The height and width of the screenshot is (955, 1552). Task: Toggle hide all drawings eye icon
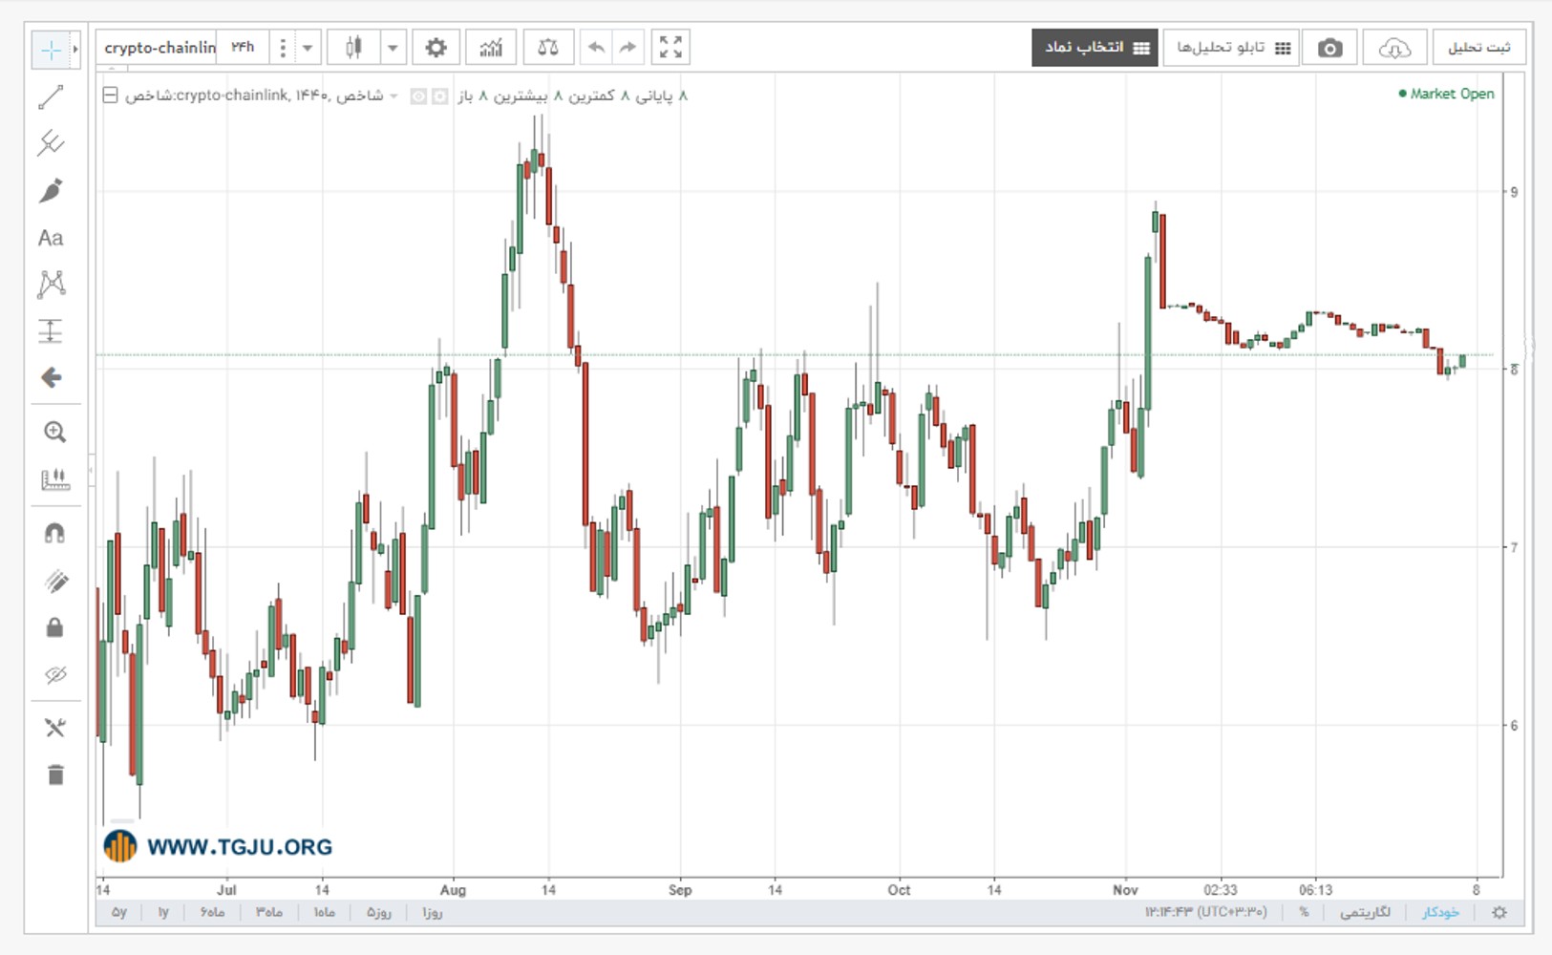54,675
